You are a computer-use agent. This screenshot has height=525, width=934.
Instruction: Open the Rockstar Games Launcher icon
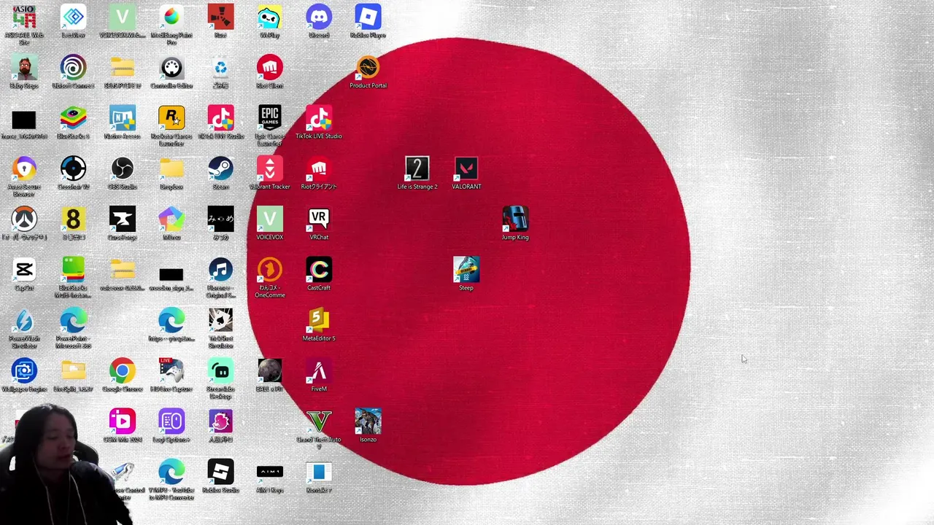pos(171,118)
